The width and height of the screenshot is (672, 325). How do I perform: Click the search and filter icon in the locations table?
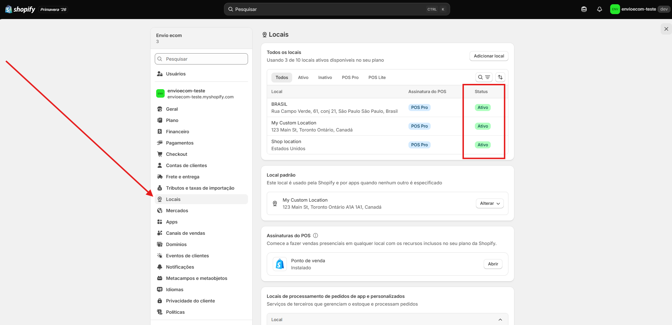[484, 77]
